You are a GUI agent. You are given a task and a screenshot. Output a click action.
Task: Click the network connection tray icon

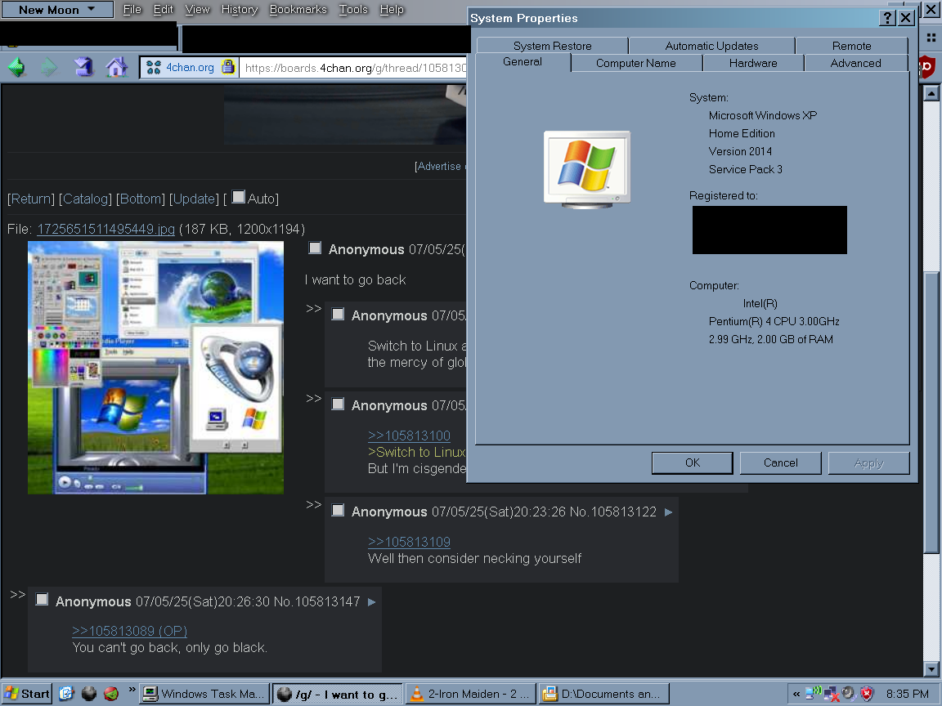coord(813,693)
